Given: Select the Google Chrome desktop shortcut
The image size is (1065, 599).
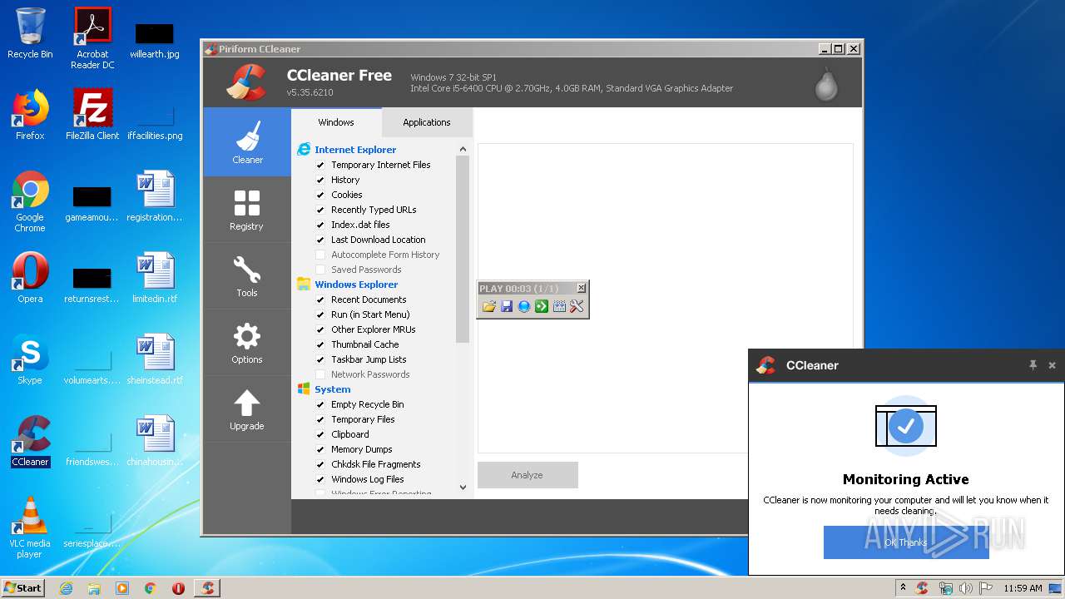Looking at the screenshot, I should pyautogui.click(x=30, y=201).
